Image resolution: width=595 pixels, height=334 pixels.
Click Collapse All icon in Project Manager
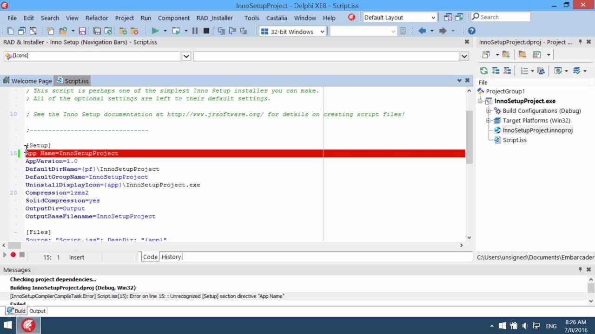(507, 71)
